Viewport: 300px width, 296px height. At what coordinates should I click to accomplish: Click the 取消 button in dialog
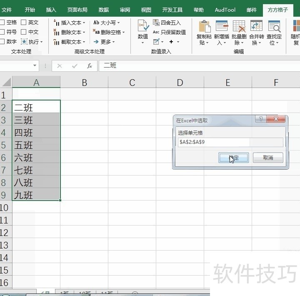(x=268, y=158)
